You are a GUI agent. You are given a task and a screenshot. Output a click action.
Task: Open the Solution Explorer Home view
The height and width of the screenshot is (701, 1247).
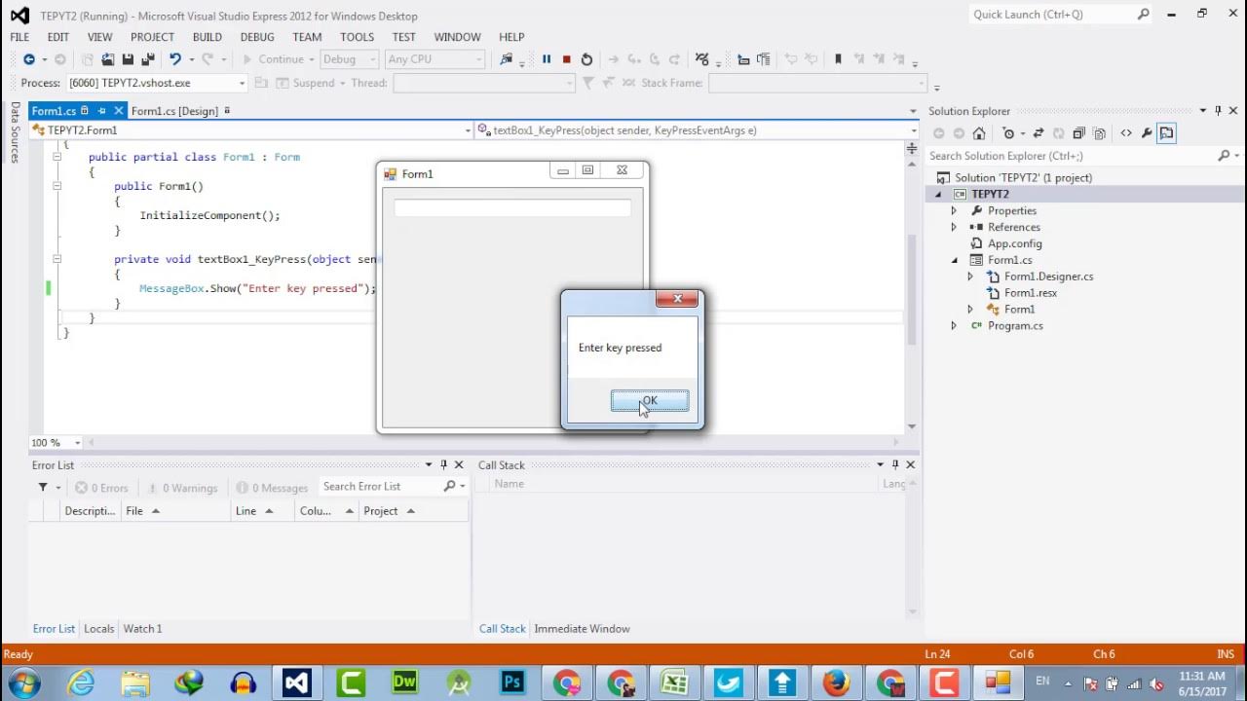pos(979,133)
